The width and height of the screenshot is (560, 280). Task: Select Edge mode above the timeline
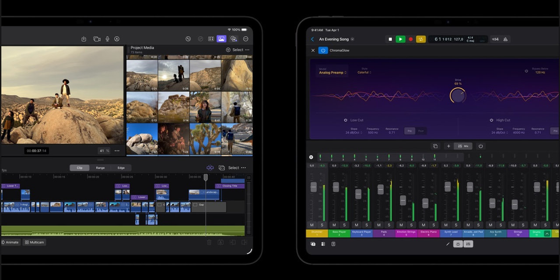pos(121,168)
